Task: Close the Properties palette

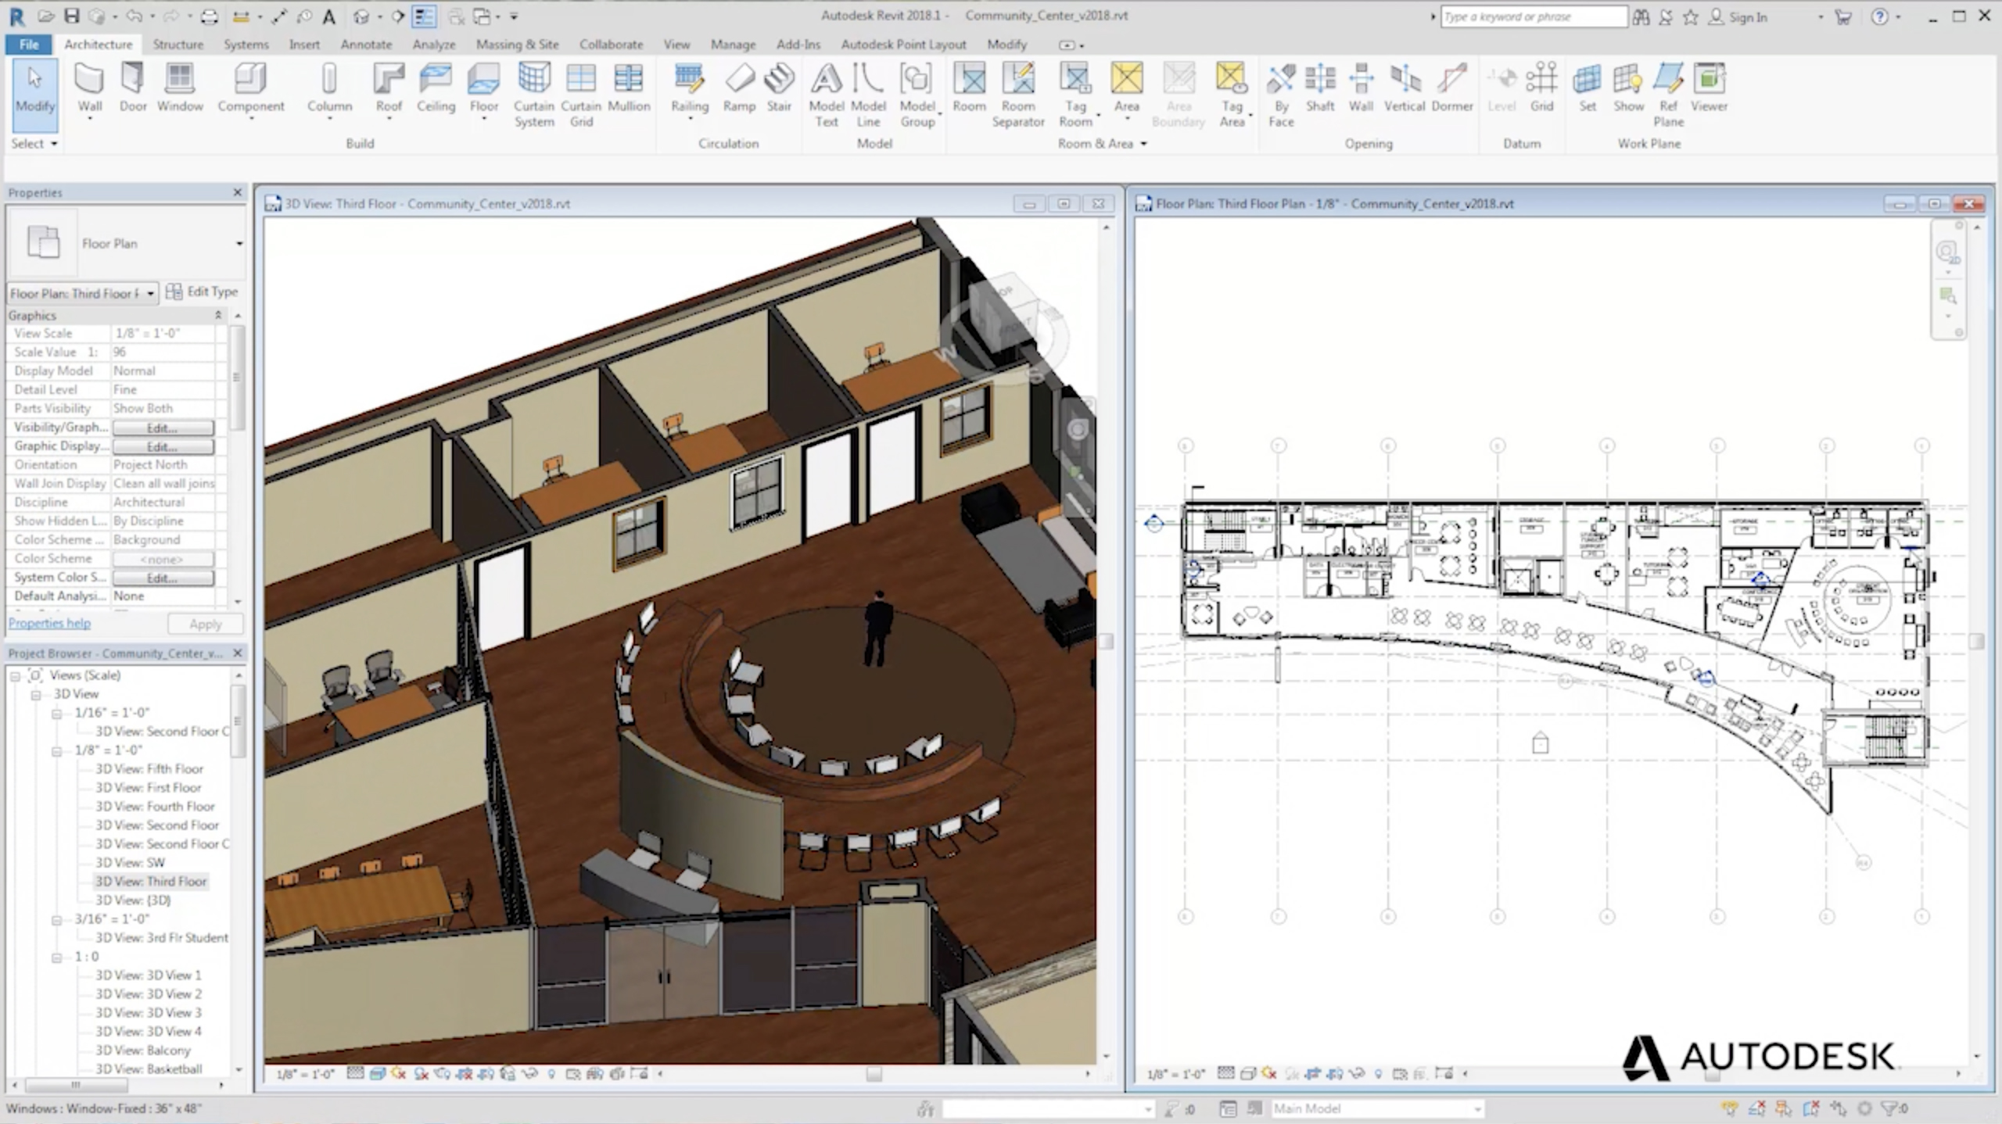Action: coord(238,192)
